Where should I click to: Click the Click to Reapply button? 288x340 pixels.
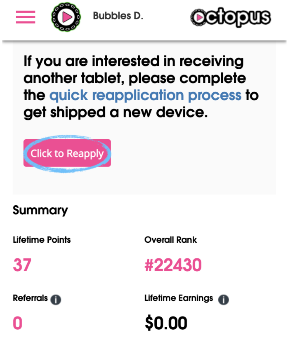tap(67, 153)
